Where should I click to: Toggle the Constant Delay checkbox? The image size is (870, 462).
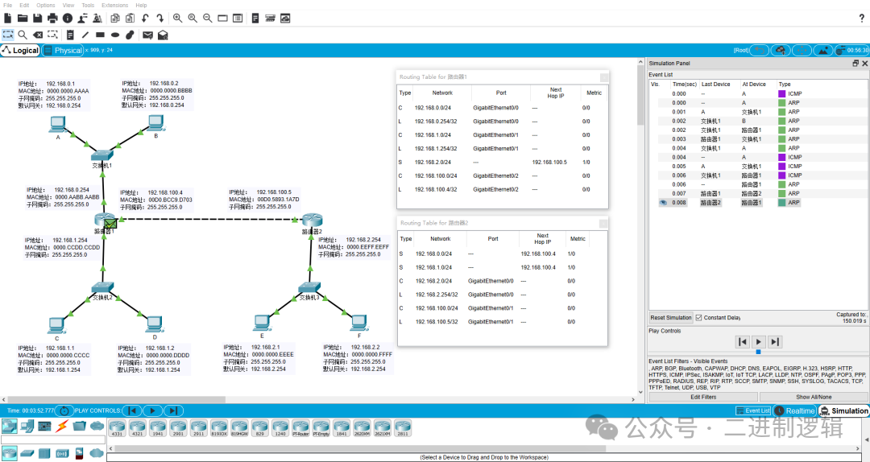pos(699,317)
